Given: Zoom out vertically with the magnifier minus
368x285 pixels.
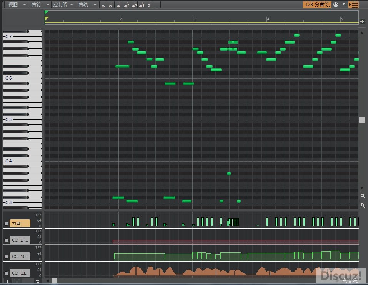Looking at the screenshot, I should click(x=362, y=195).
